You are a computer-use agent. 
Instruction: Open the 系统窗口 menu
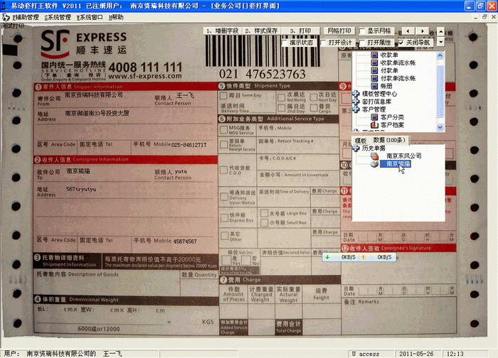[x=90, y=17]
